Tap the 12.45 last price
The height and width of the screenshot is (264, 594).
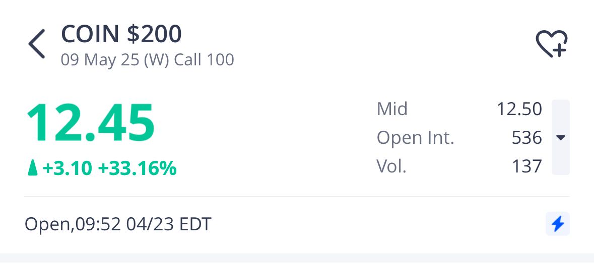(91, 123)
